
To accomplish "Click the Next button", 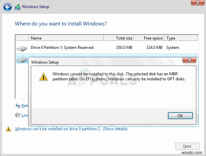I will (x=187, y=146).
